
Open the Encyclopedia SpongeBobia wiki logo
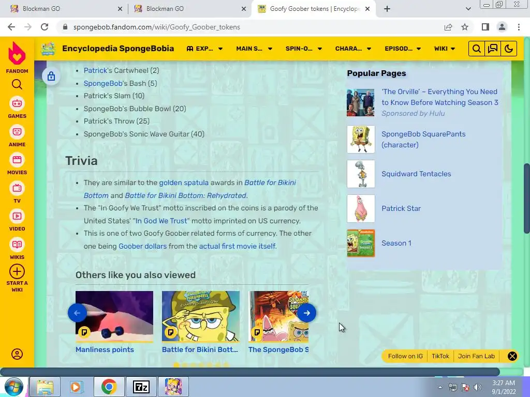click(x=48, y=49)
